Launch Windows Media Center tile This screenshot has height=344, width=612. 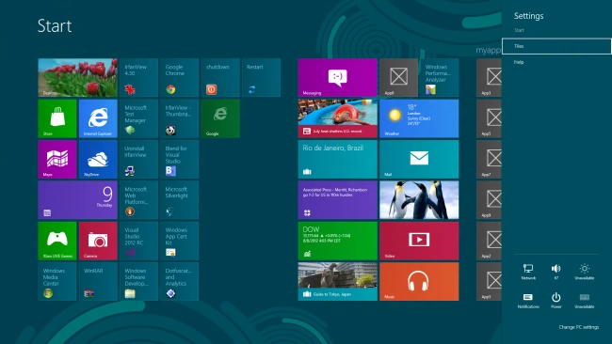(x=57, y=282)
